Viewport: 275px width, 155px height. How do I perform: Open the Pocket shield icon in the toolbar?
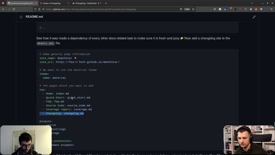215,9
